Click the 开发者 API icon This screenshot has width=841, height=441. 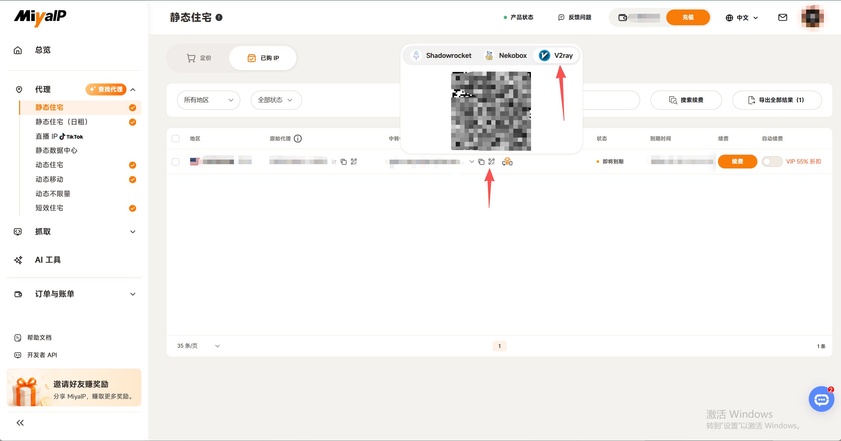18,355
